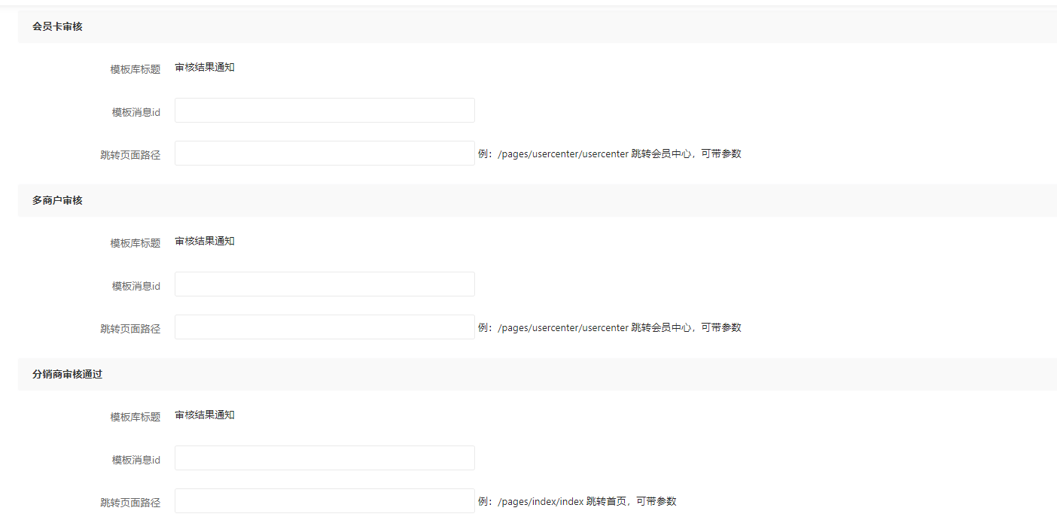Click the usercenter example hint in 会员卡审核
The width and height of the screenshot is (1057, 526).
(609, 154)
